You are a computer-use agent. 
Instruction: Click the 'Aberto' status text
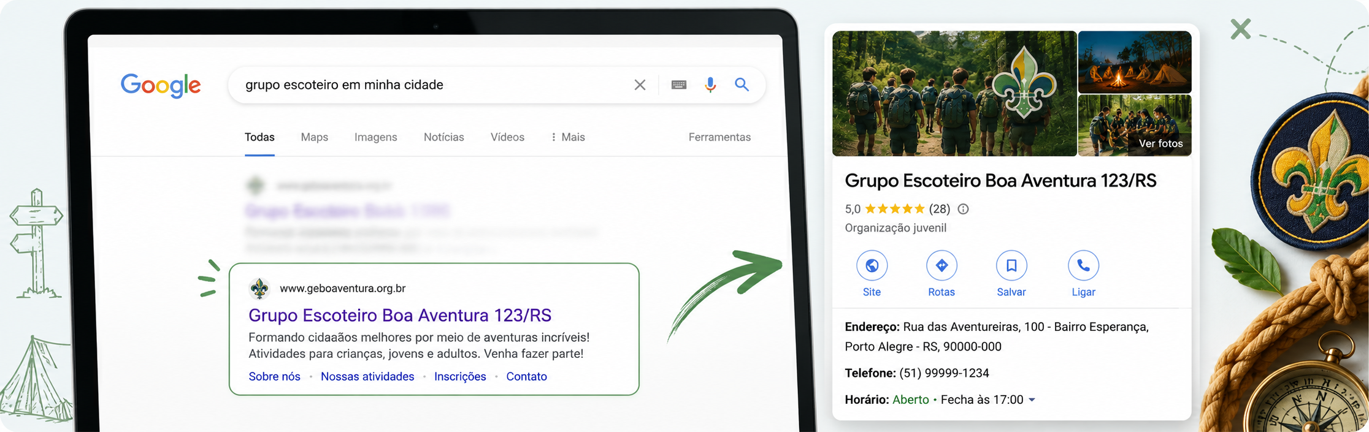pos(910,400)
